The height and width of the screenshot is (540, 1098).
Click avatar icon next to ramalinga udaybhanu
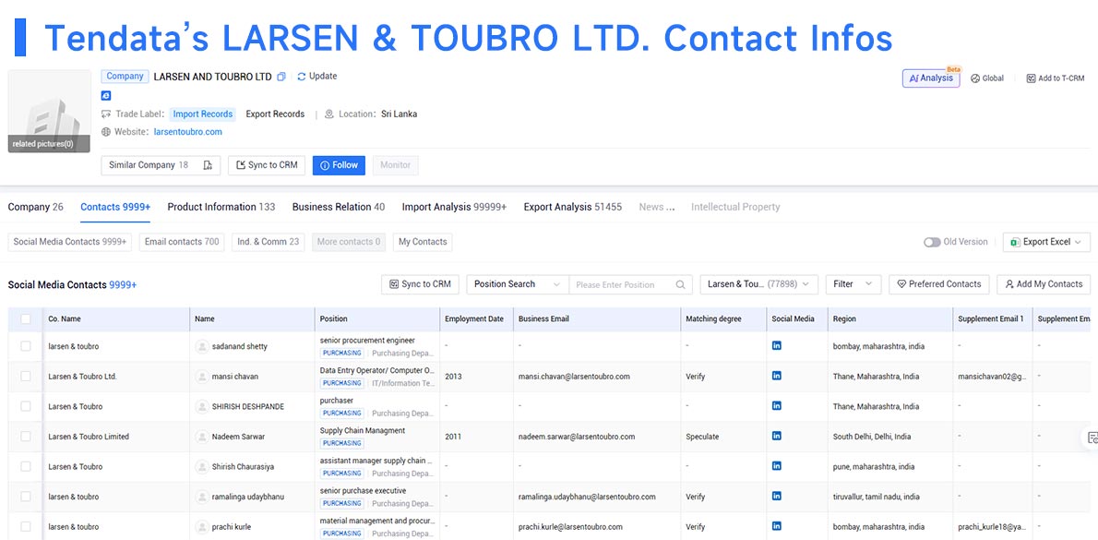(202, 497)
